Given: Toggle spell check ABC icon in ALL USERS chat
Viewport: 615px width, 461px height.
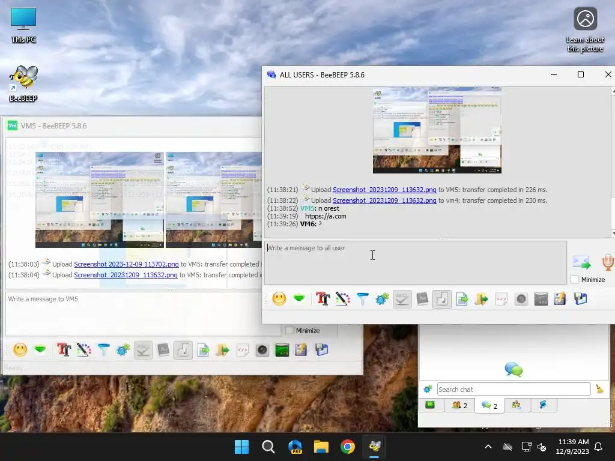Looking at the screenshot, I should (402, 299).
